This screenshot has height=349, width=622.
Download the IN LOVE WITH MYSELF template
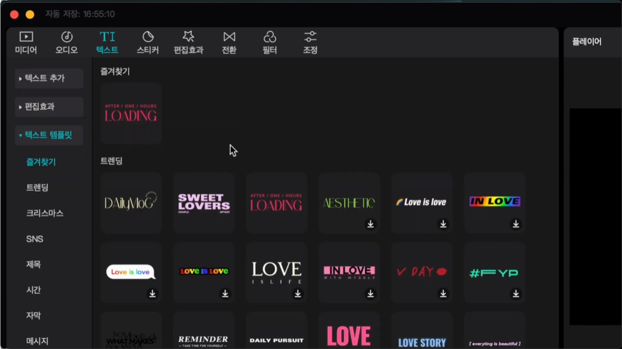pyautogui.click(x=370, y=293)
